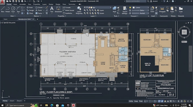
Task: Toggle Snap mode in status bar
Action: click(136, 101)
